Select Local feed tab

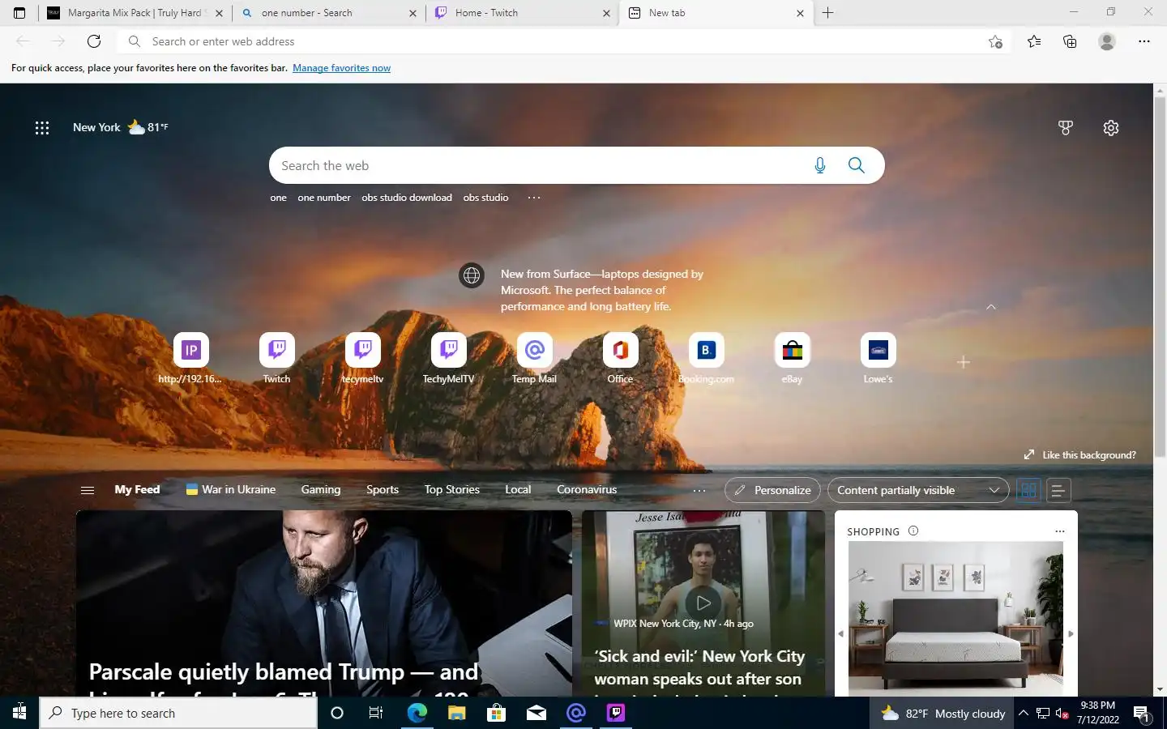[x=518, y=489]
